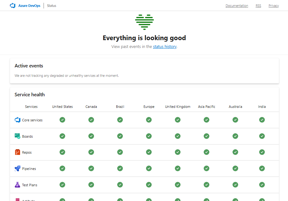This screenshot has height=201, width=288.
Task: Click the Australia column header
Action: [x=235, y=107]
